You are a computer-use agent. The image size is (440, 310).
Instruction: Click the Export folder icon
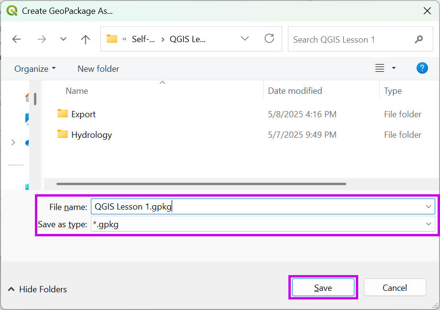(x=63, y=114)
